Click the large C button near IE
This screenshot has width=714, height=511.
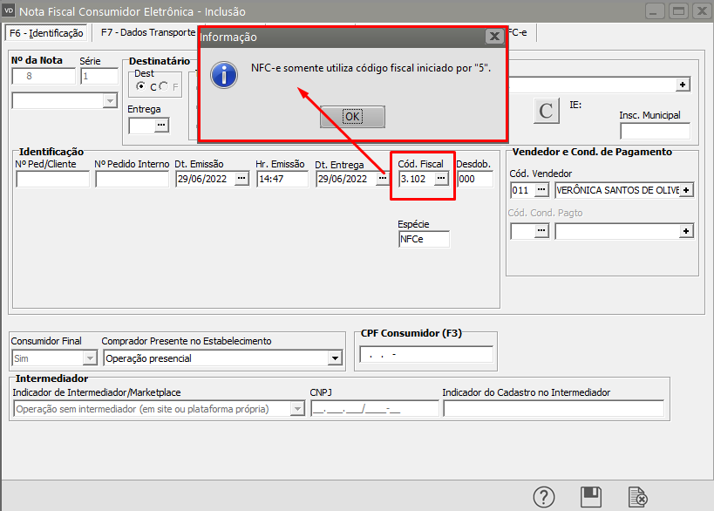(x=547, y=111)
